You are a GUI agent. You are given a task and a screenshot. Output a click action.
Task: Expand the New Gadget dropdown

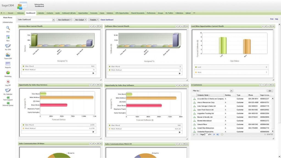pyautogui.click(x=80, y=20)
